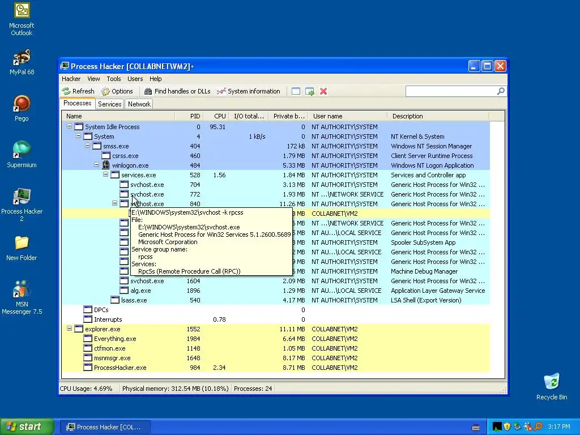Click the security shield tray icon
The width and height of the screenshot is (580, 435).
tap(507, 427)
